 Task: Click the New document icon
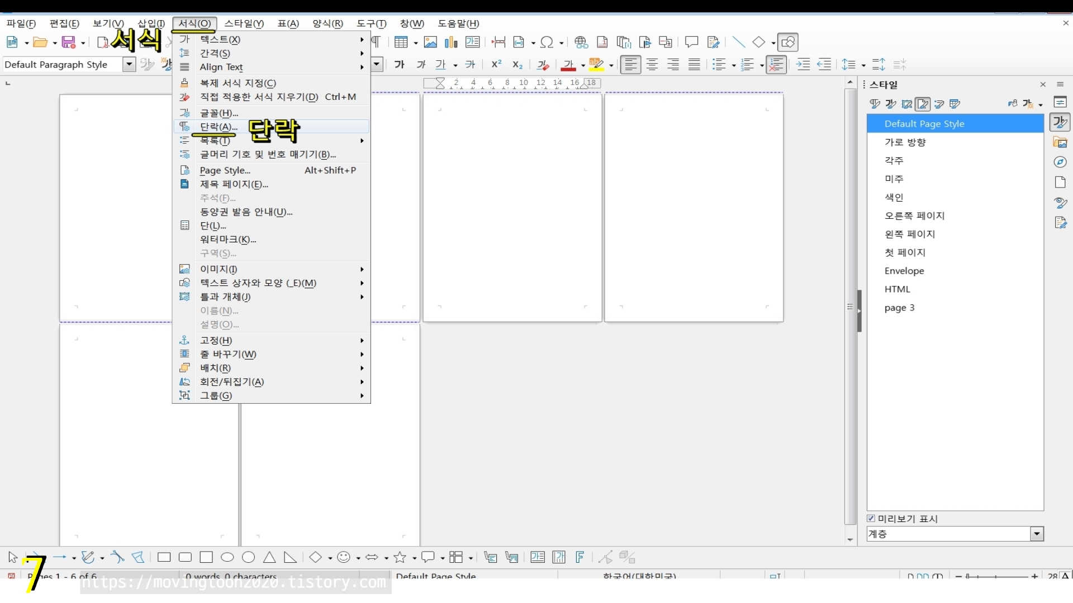pos(12,42)
